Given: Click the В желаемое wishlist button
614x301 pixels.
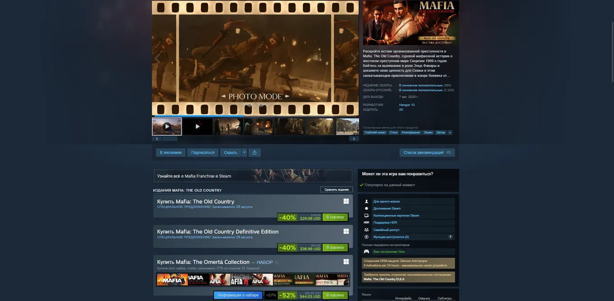Looking at the screenshot, I should coord(171,153).
